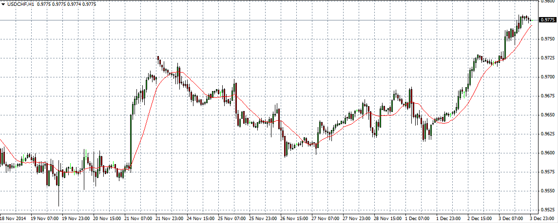Click the current price label 0.9775

[x=547, y=20]
